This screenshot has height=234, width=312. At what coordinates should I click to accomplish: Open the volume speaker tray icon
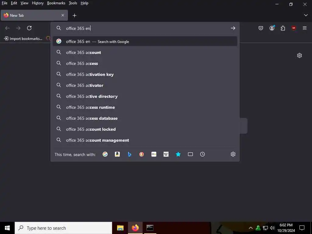(272, 228)
